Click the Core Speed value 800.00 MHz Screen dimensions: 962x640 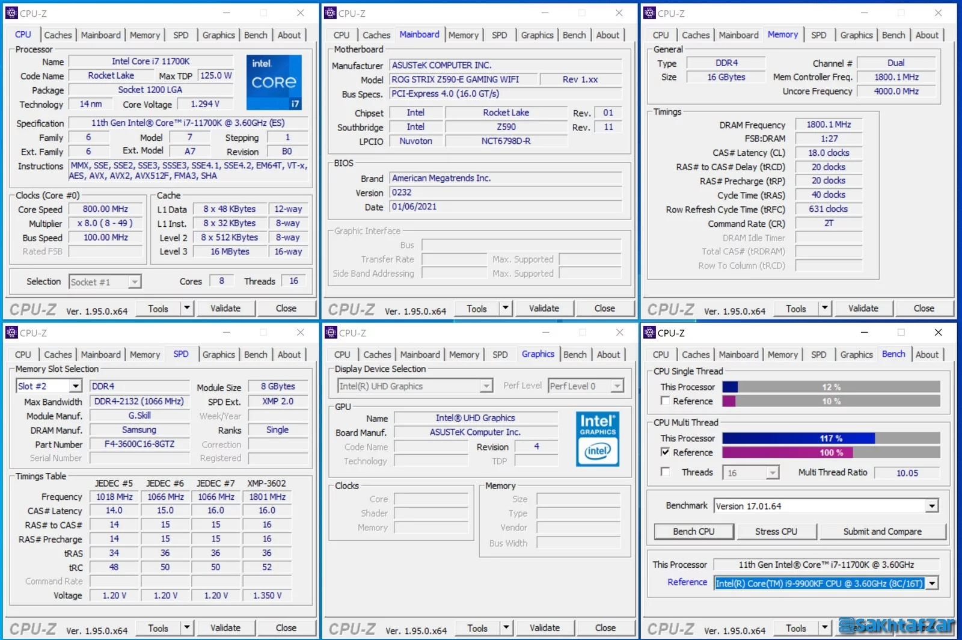coord(105,209)
